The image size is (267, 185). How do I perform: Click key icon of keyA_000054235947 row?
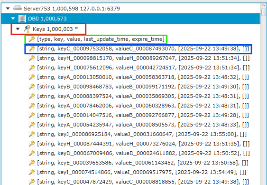32,125
